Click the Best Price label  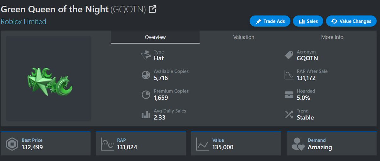click(32, 140)
